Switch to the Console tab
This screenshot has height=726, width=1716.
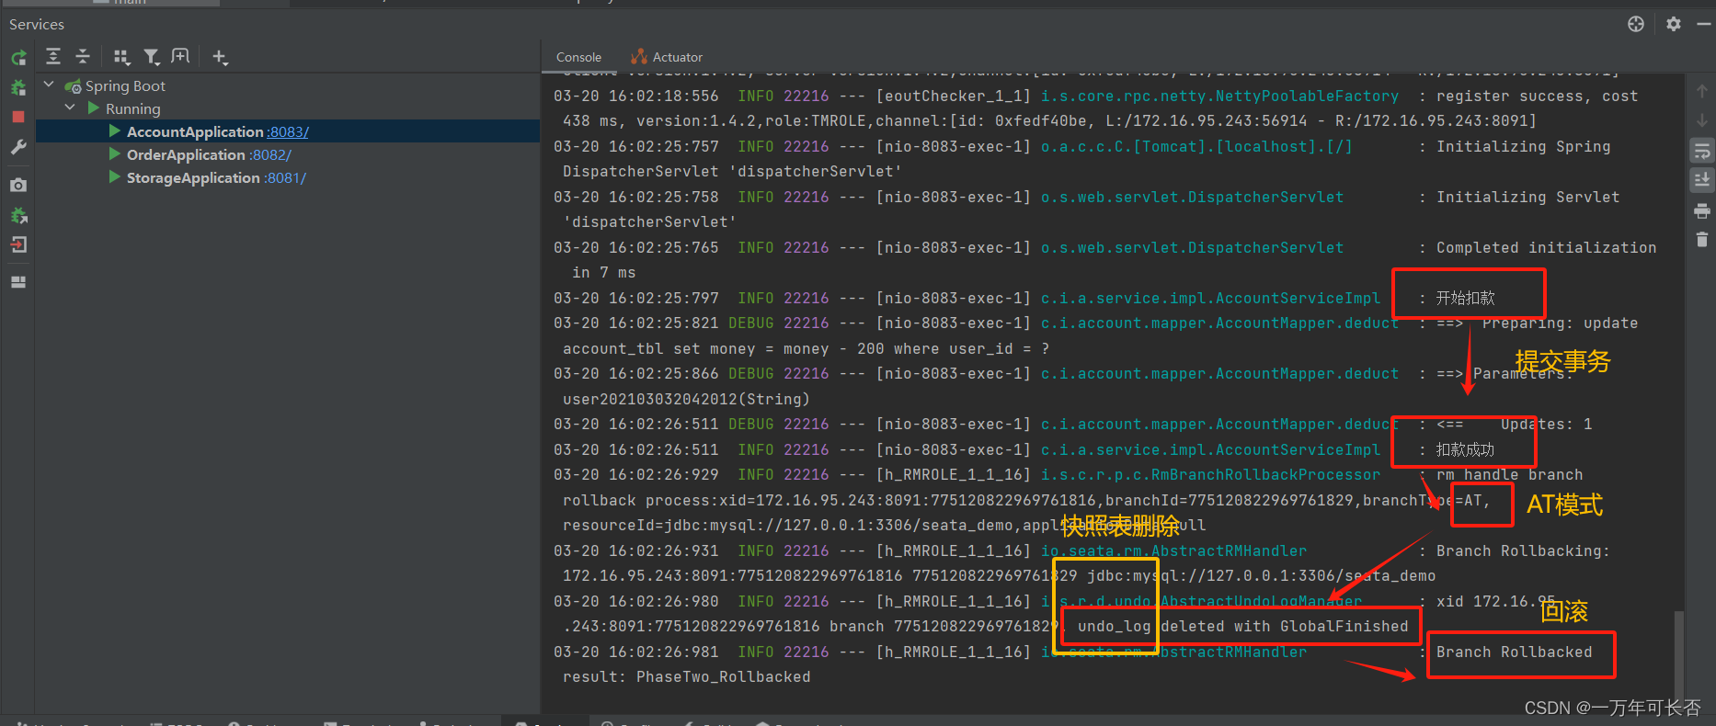point(578,57)
